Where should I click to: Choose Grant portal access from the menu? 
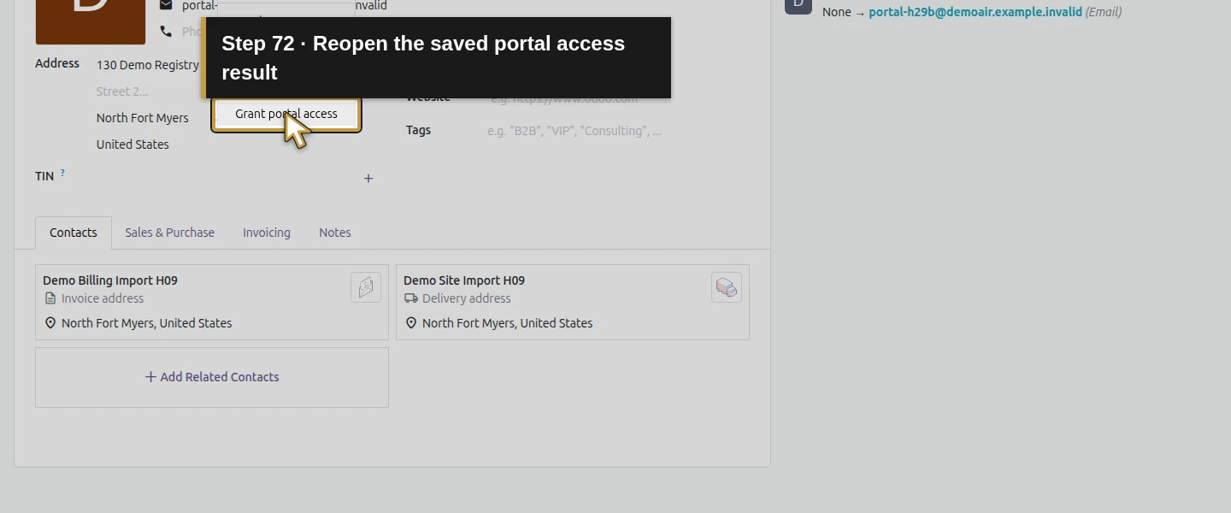pyautogui.click(x=286, y=114)
